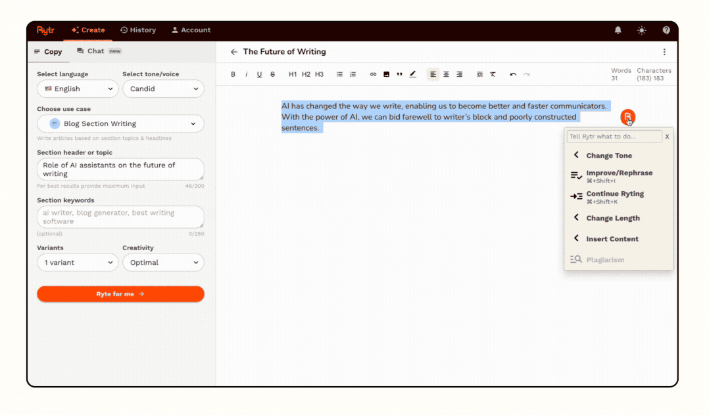Open the notifications bell
The height and width of the screenshot is (415, 709).
618,30
